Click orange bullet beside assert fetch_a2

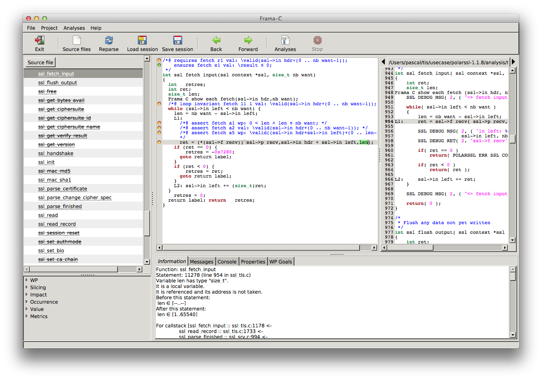point(159,128)
